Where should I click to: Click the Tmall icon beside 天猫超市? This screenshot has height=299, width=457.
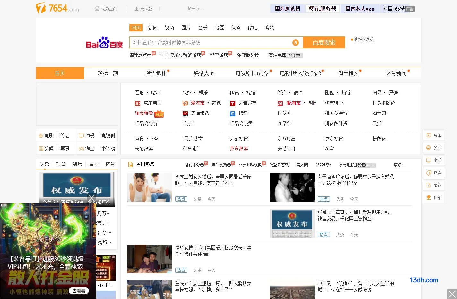[233, 103]
